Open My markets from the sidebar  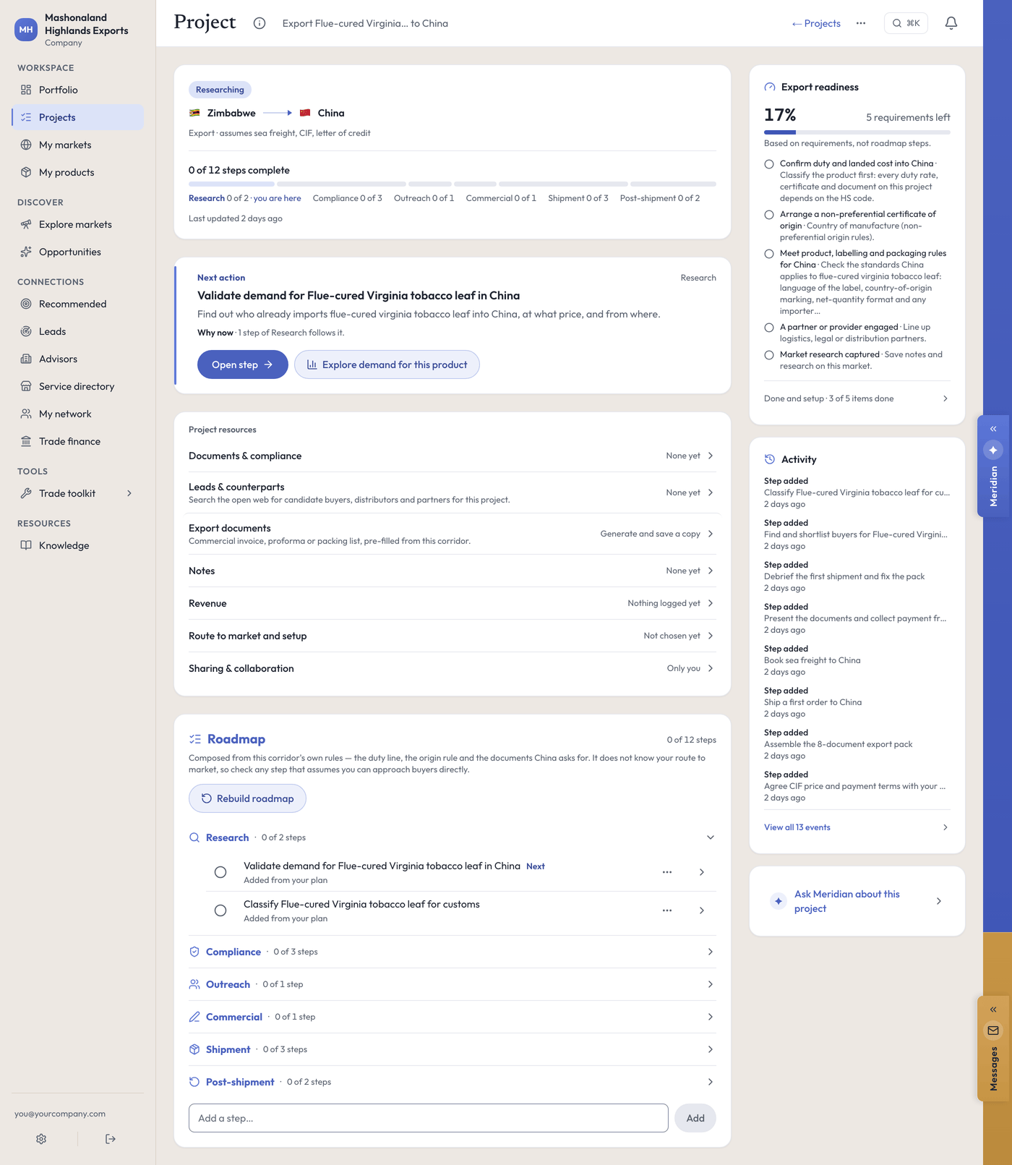pyautogui.click(x=77, y=145)
